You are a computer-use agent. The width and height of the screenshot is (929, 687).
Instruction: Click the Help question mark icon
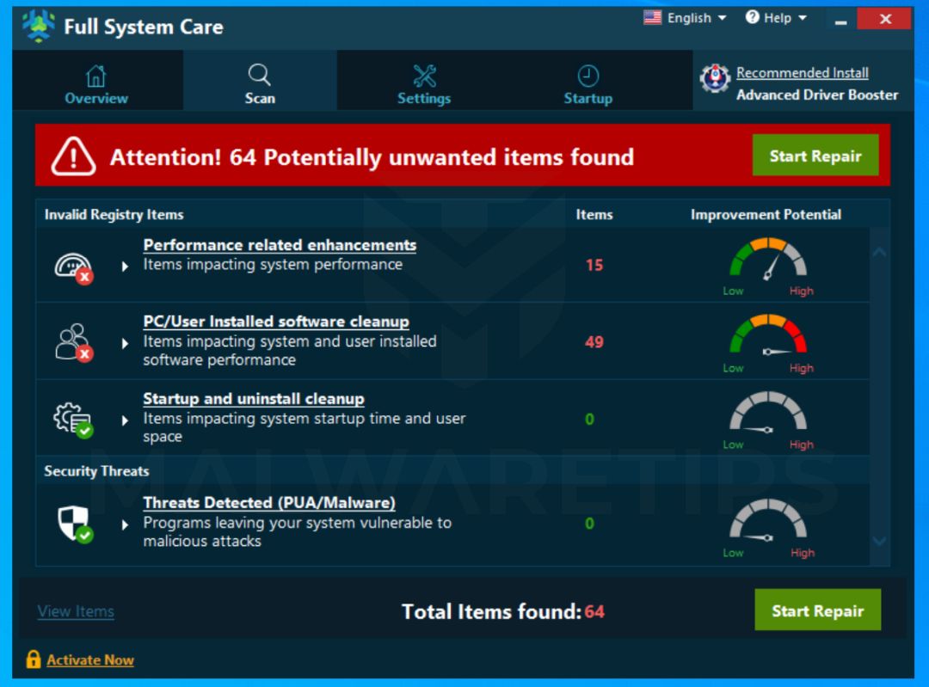pyautogui.click(x=753, y=17)
